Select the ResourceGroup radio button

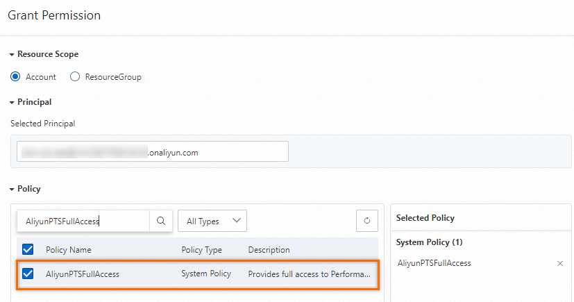[75, 77]
